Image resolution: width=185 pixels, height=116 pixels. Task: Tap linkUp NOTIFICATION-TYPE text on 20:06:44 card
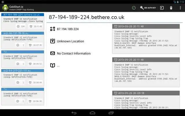tap(18, 77)
